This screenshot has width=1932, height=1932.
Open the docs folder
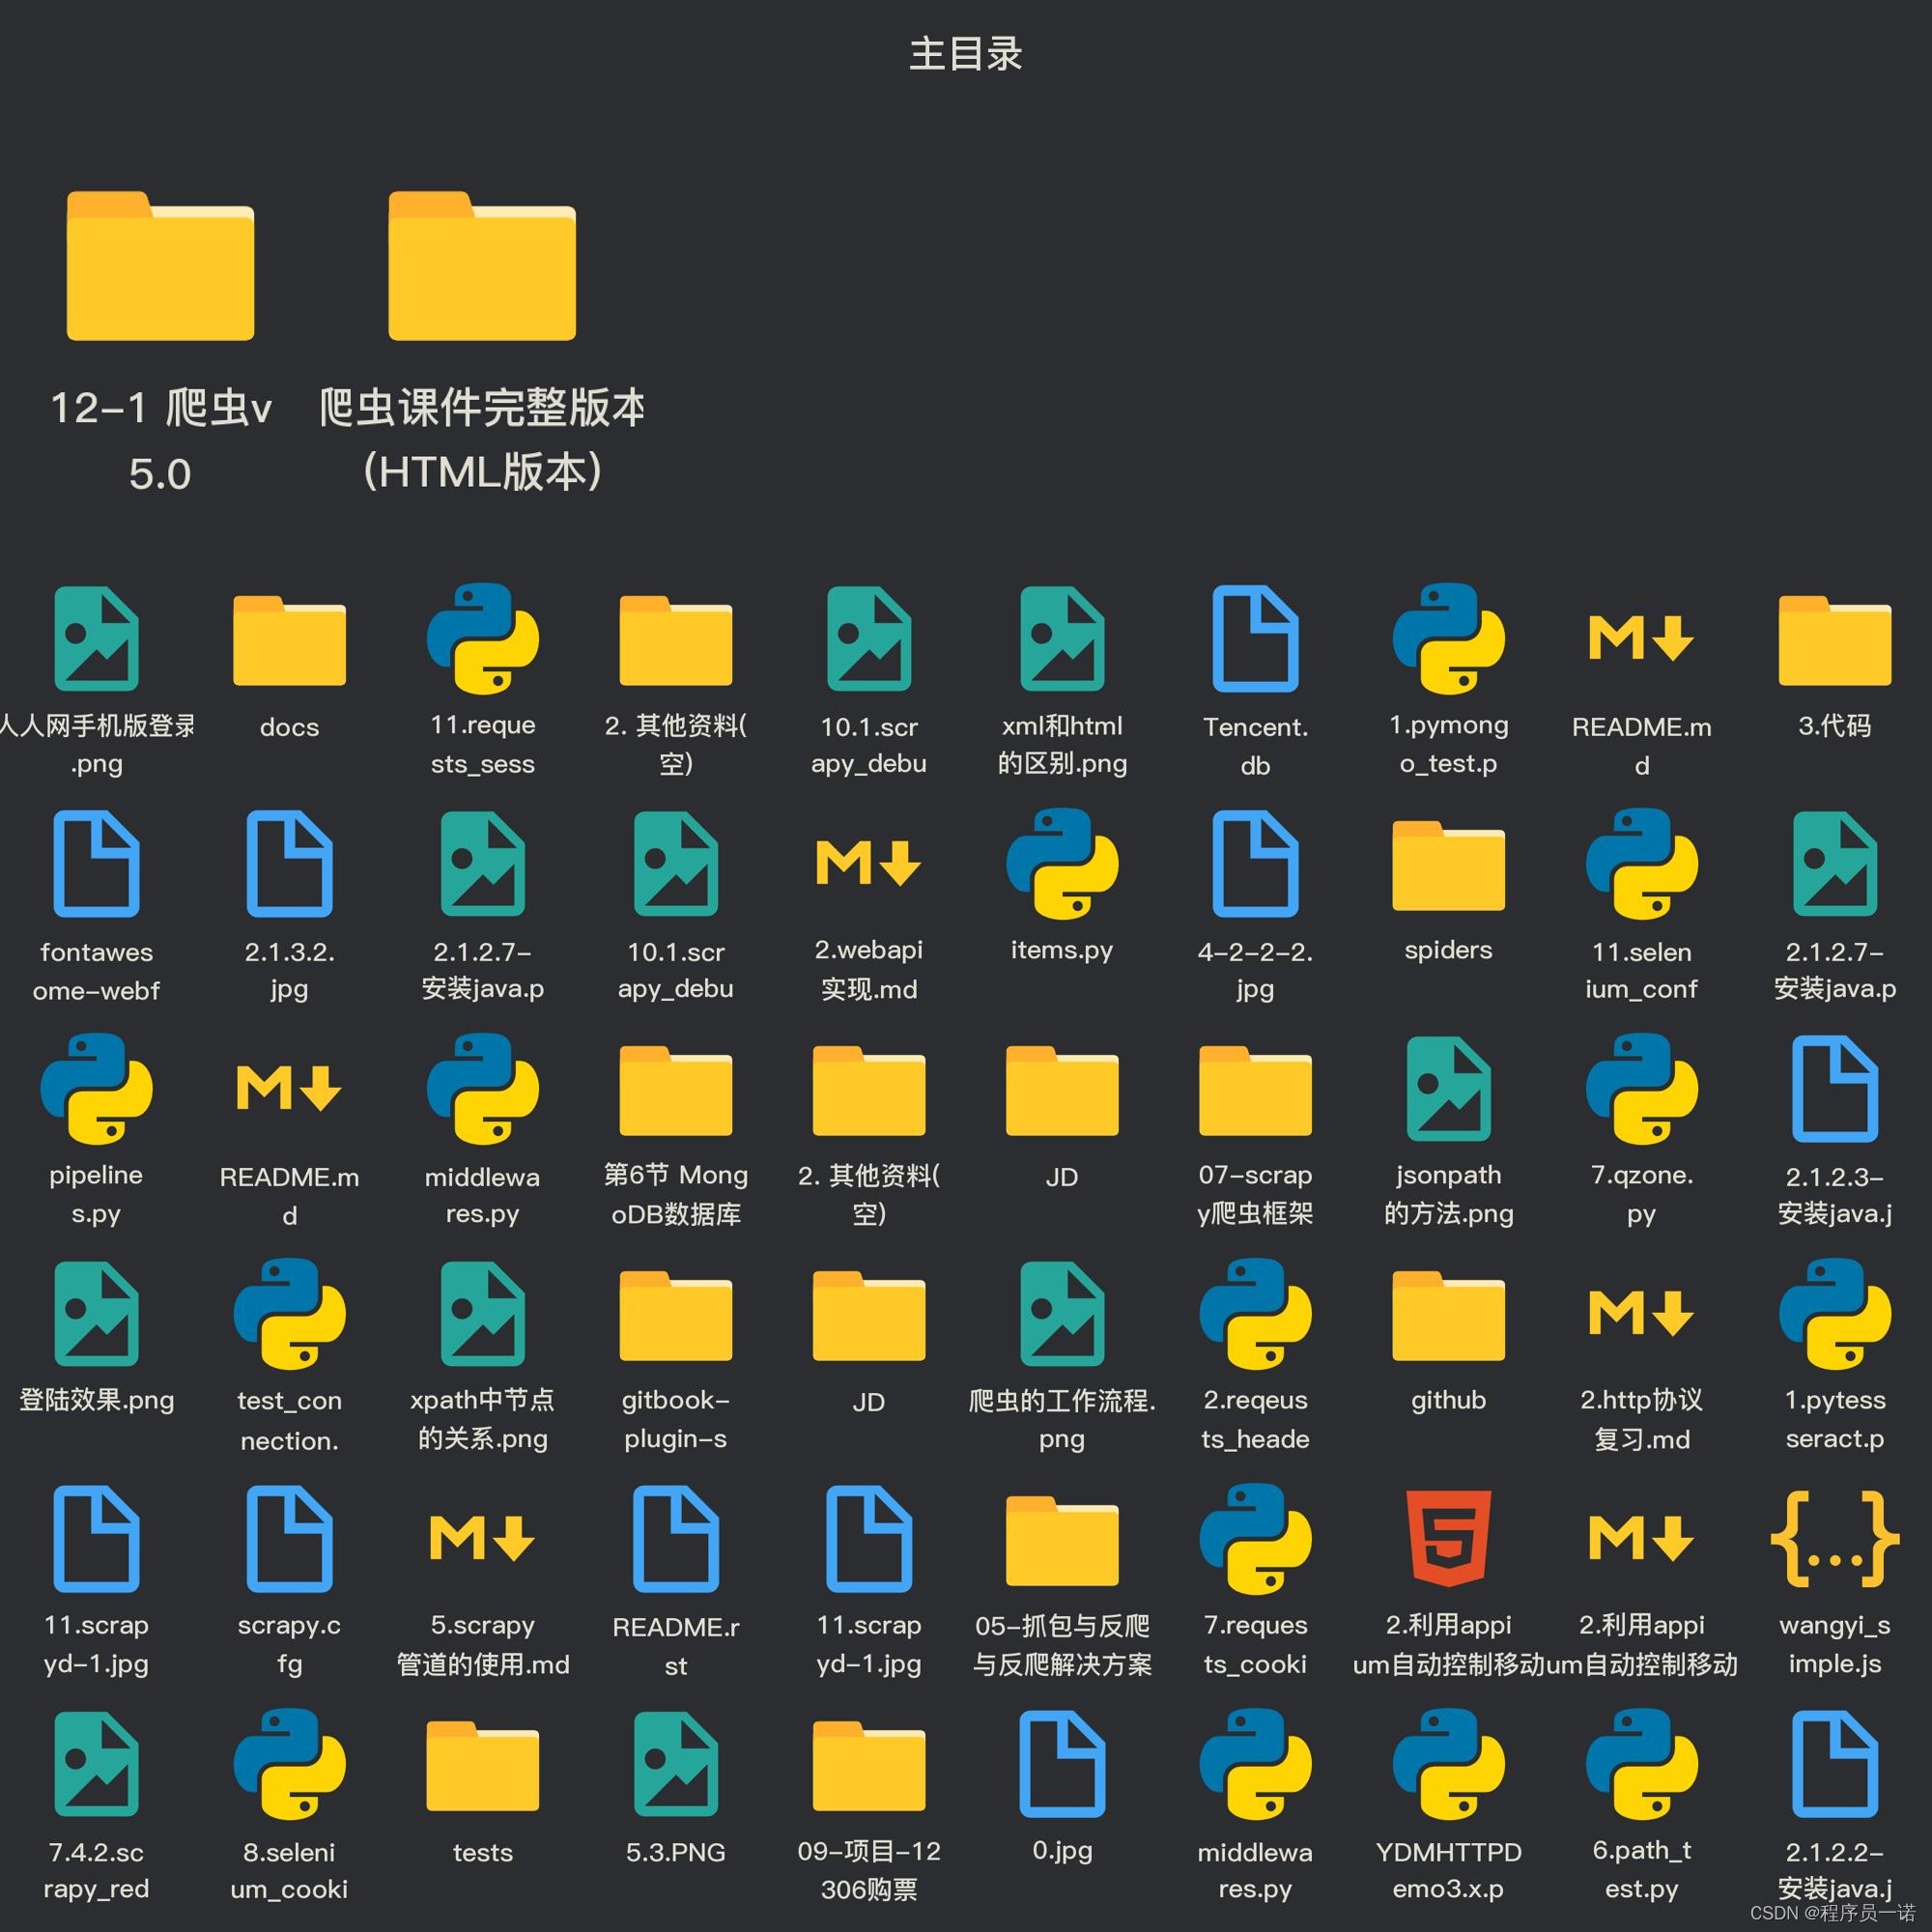tap(289, 641)
